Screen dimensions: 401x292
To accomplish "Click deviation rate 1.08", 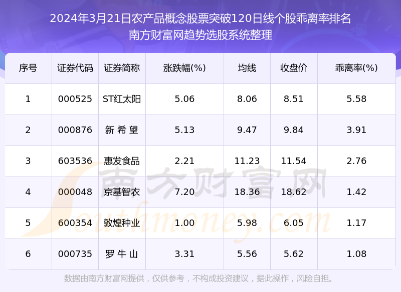I will point(356,254).
